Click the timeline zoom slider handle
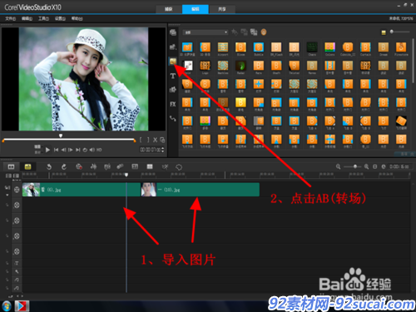This screenshot has height=312, width=416. 355,166
